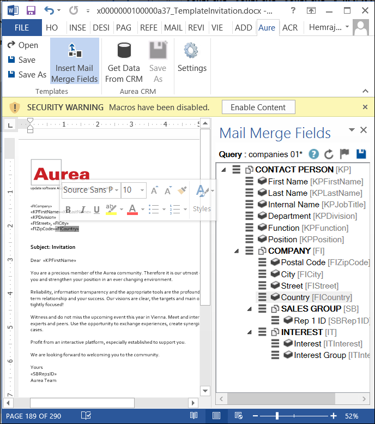This screenshot has width=375, height=424.
Task: Click the user profile picture
Action: point(361,27)
